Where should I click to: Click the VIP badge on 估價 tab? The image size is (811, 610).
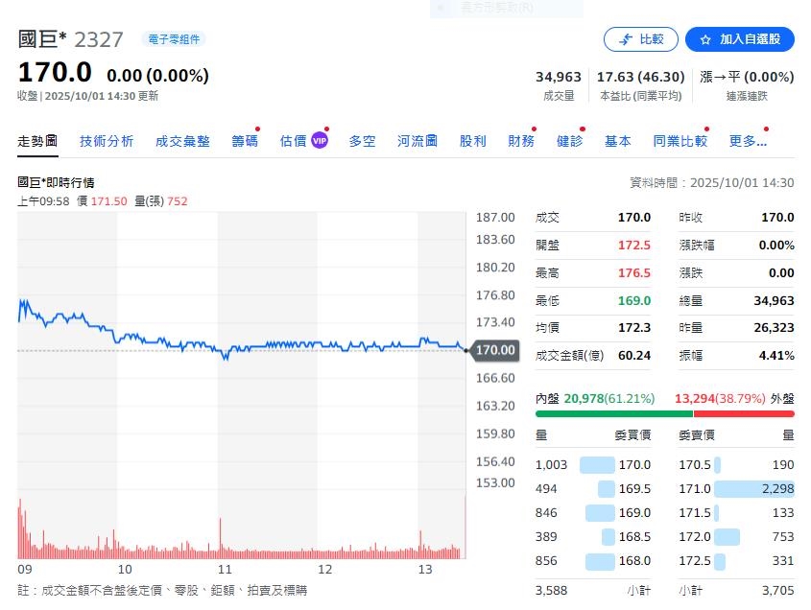click(x=318, y=140)
